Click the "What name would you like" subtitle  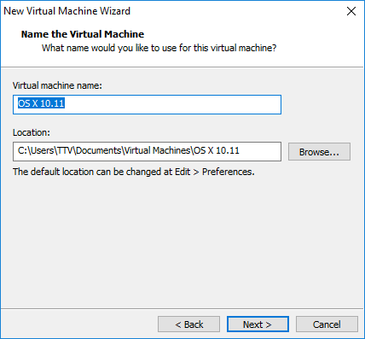click(x=159, y=48)
